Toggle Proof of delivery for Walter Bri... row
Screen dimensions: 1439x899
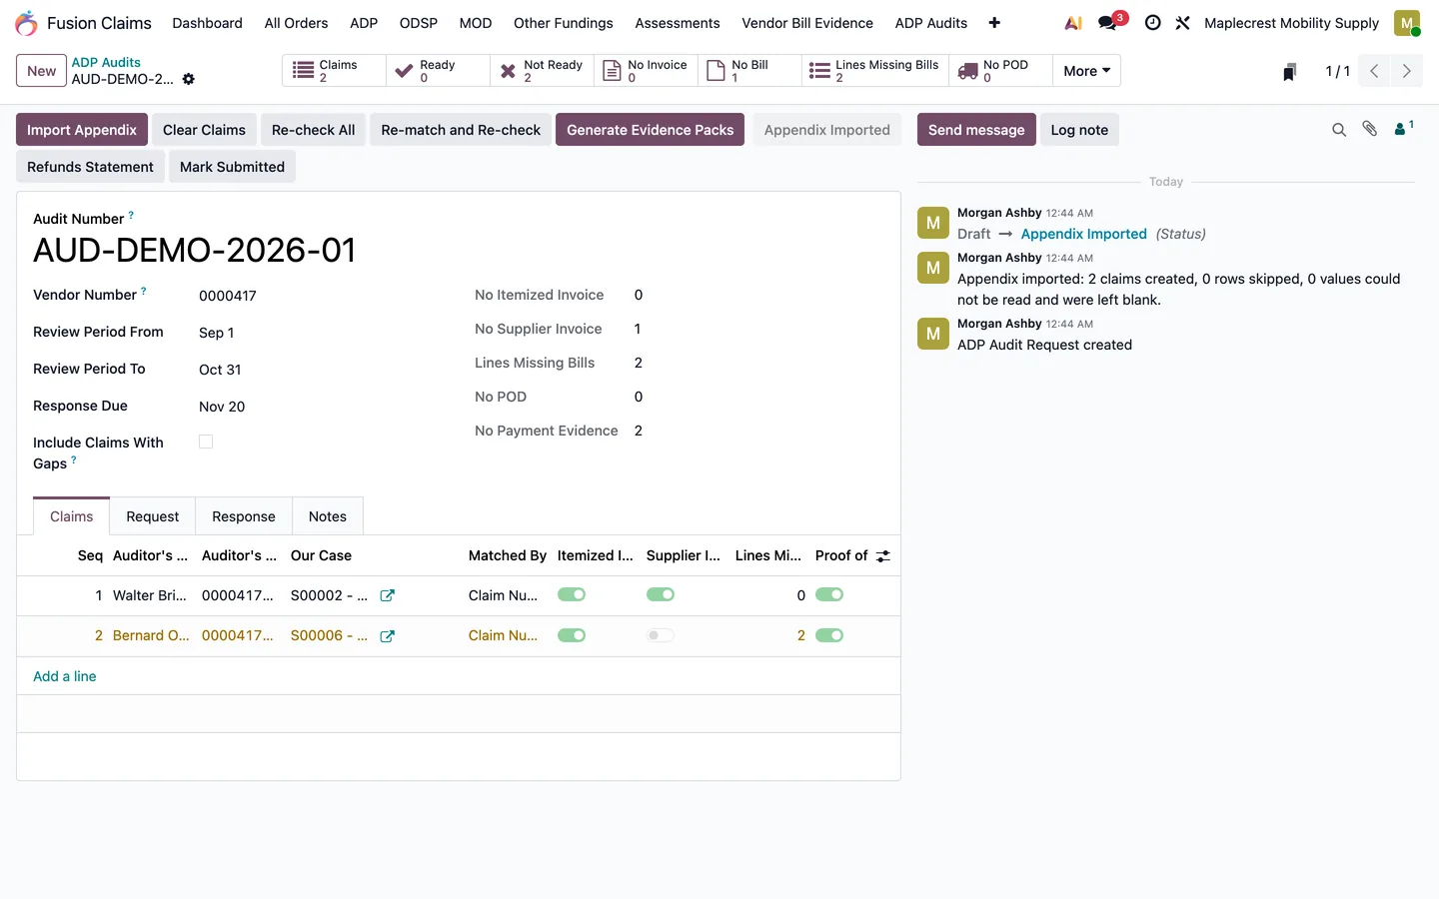[829, 594]
